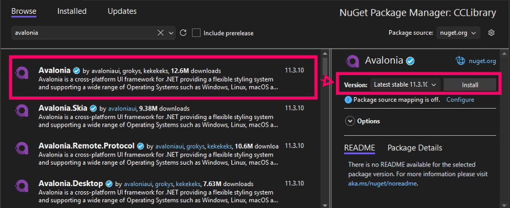The width and height of the screenshot is (510, 208).
Task: Open Version selection dropdown
Action: tap(405, 85)
